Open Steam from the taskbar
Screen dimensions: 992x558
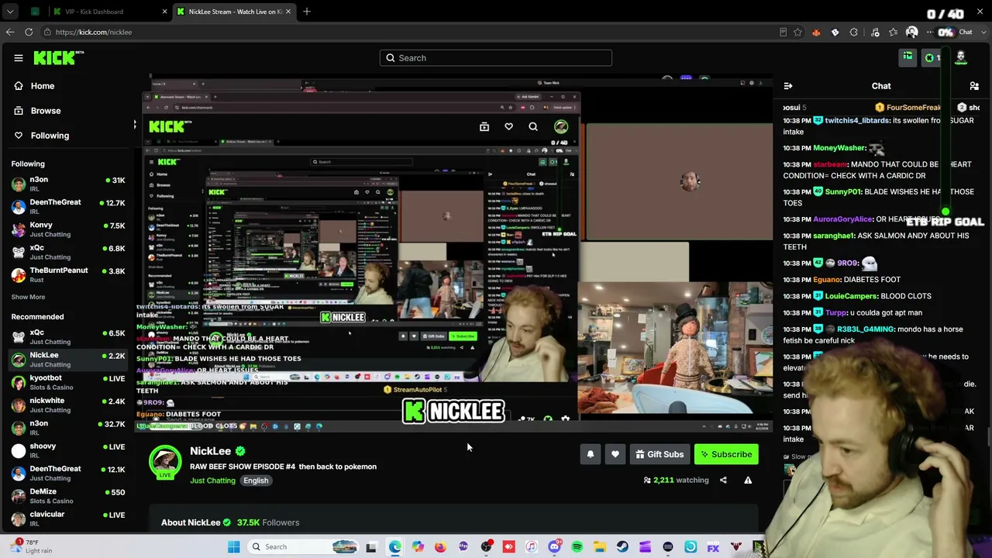coord(622,547)
